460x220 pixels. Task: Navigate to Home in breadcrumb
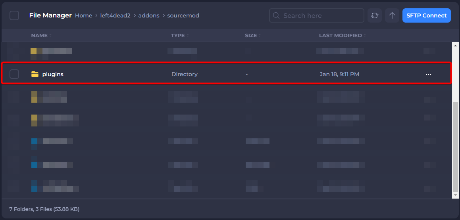click(x=83, y=15)
